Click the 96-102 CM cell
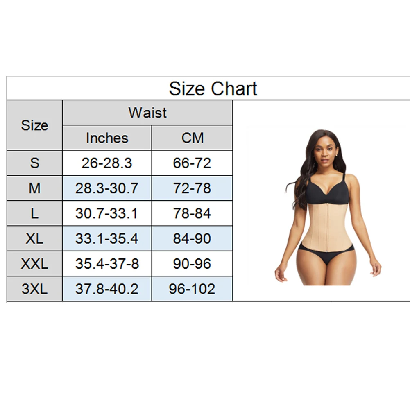Image resolution: width=410 pixels, height=410 pixels. tap(192, 289)
